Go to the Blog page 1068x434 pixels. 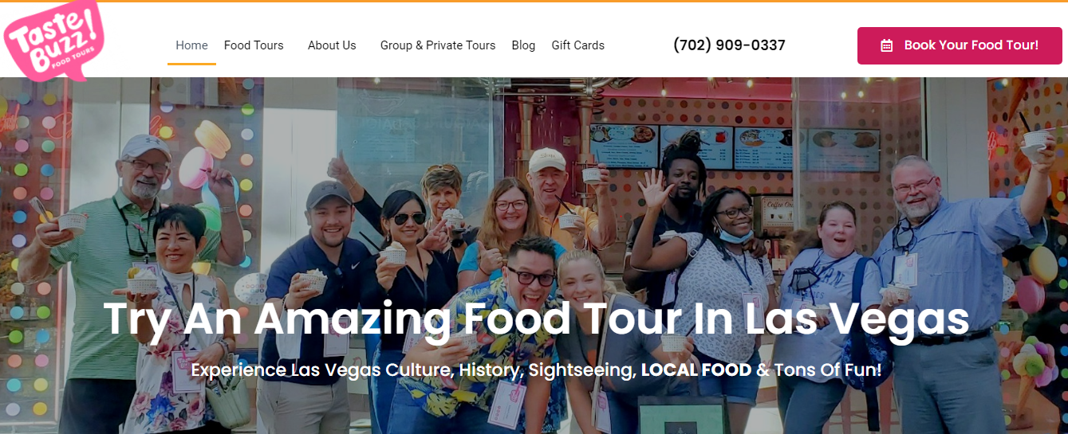523,45
